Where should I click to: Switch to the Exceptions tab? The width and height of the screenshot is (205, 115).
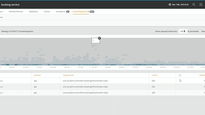(61, 11)
